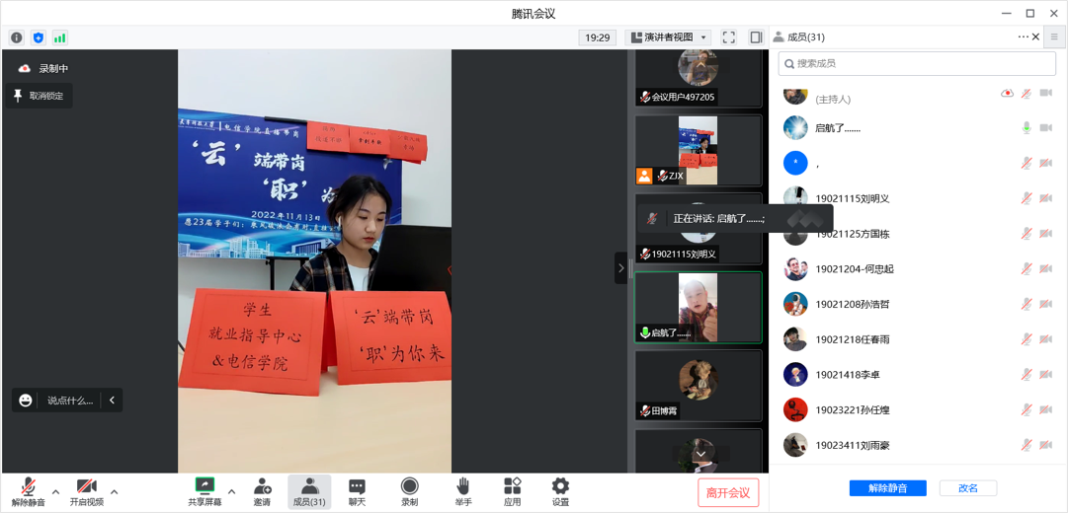The height and width of the screenshot is (513, 1068).
Task: Click the 离开会议 leave meeting button
Action: point(728,492)
